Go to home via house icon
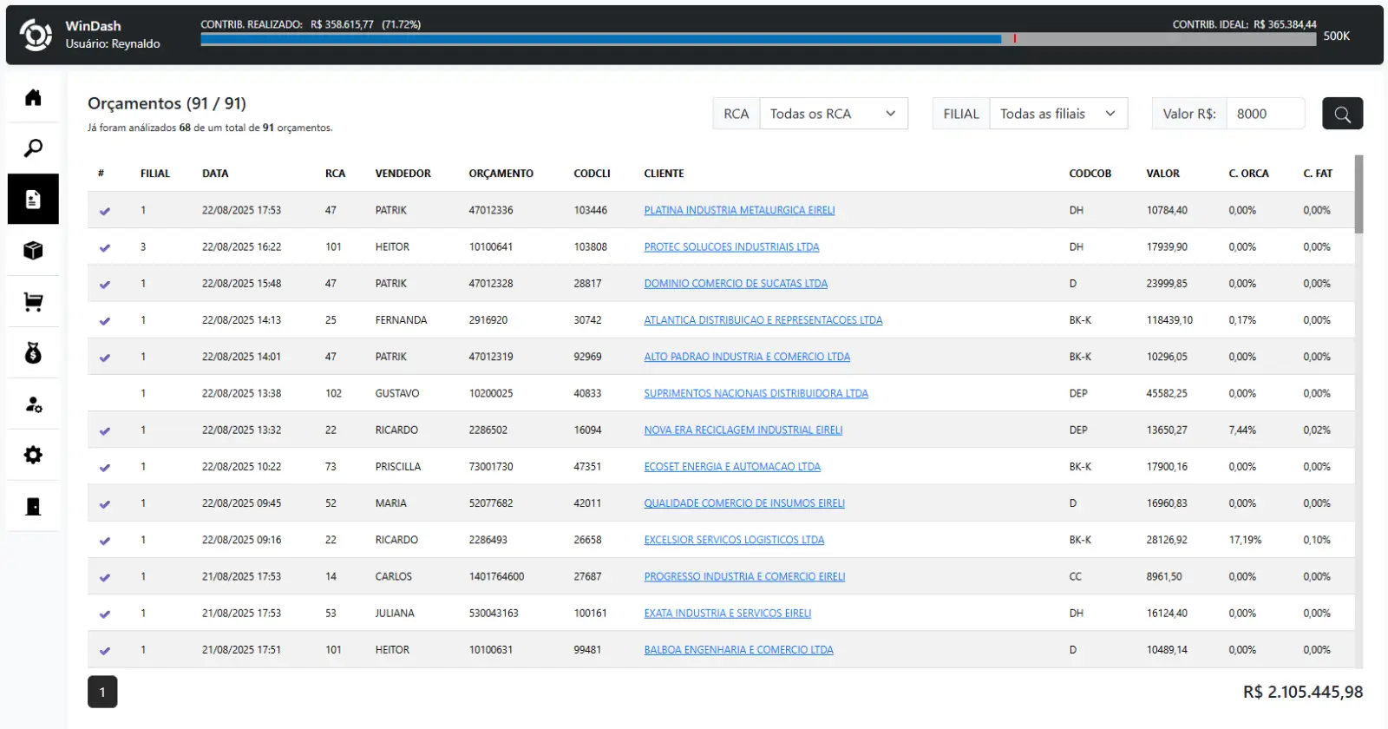The image size is (1388, 729). click(33, 97)
